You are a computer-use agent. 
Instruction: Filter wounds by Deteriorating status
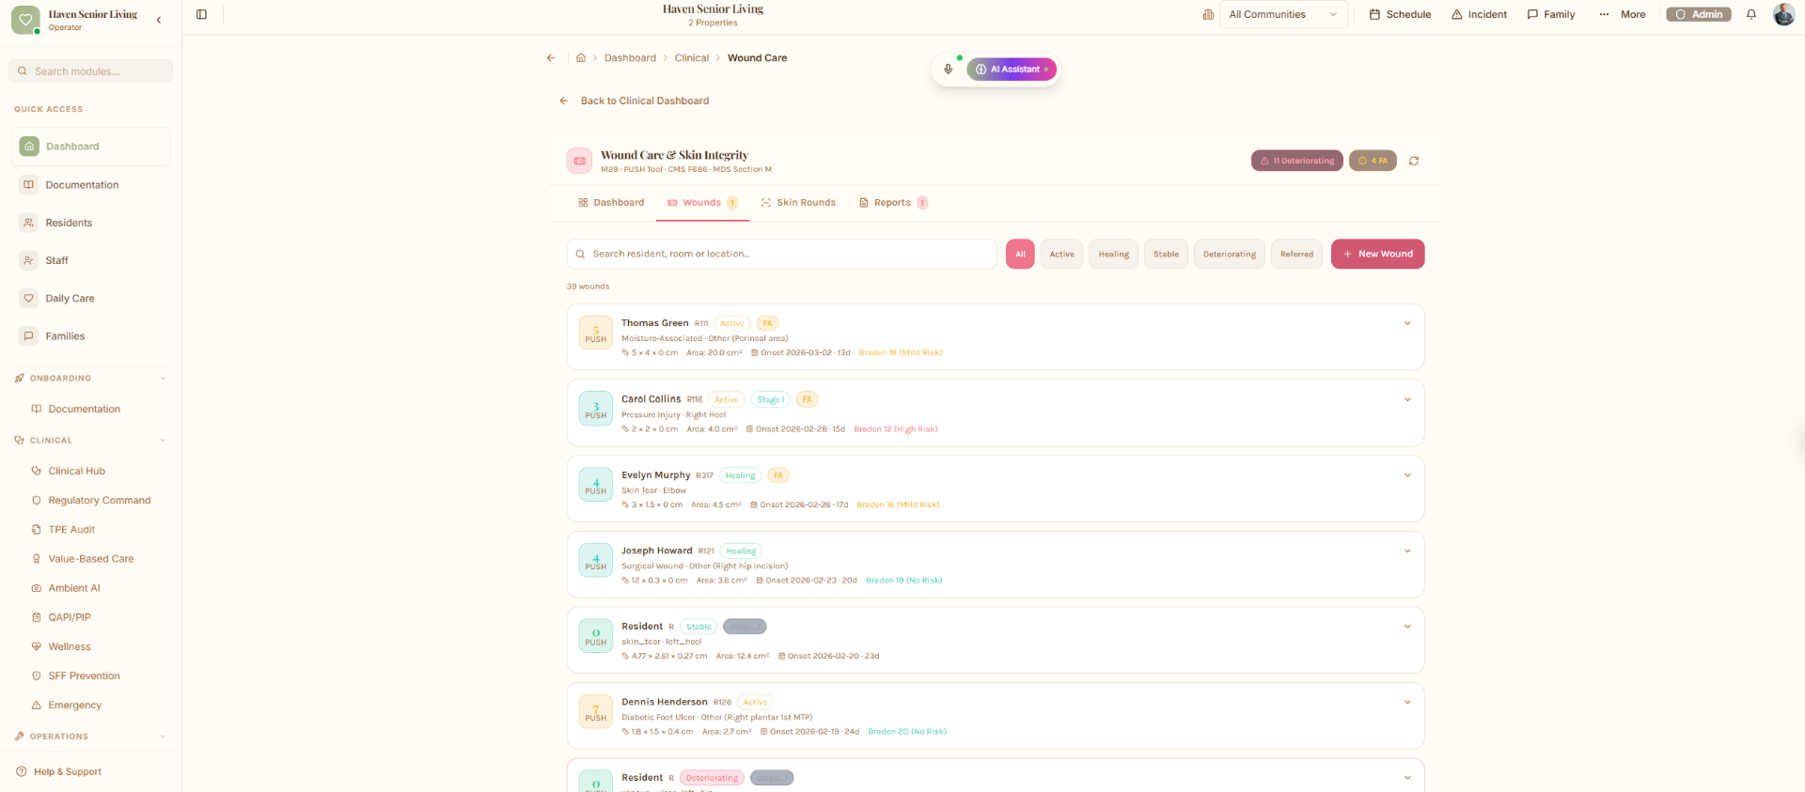(1229, 254)
